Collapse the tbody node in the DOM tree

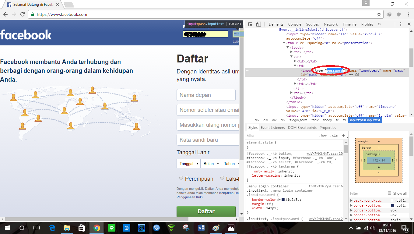coord(288,48)
